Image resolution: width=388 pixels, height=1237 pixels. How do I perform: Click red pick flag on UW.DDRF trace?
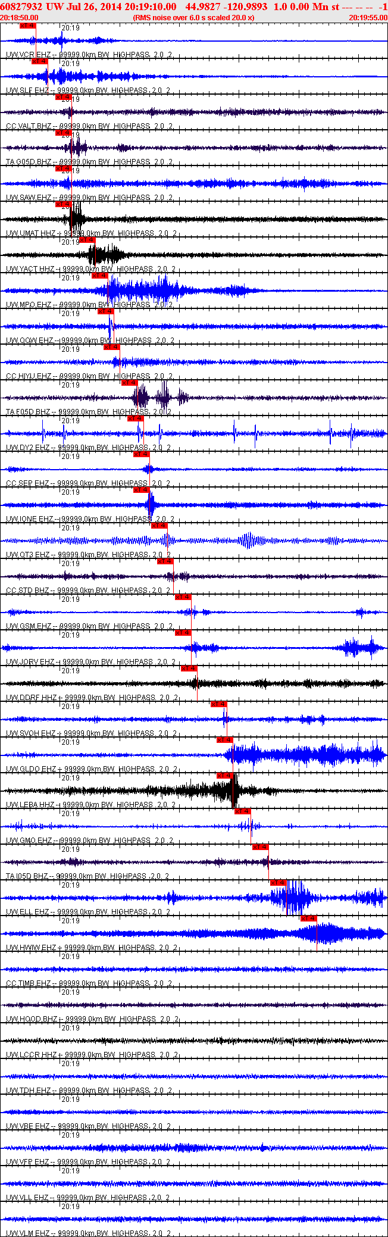click(189, 669)
